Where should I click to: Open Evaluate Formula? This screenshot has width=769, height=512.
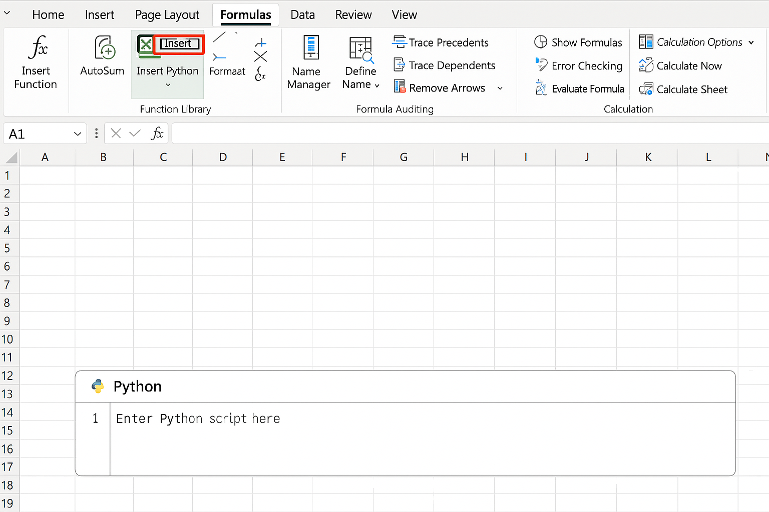[x=580, y=88]
